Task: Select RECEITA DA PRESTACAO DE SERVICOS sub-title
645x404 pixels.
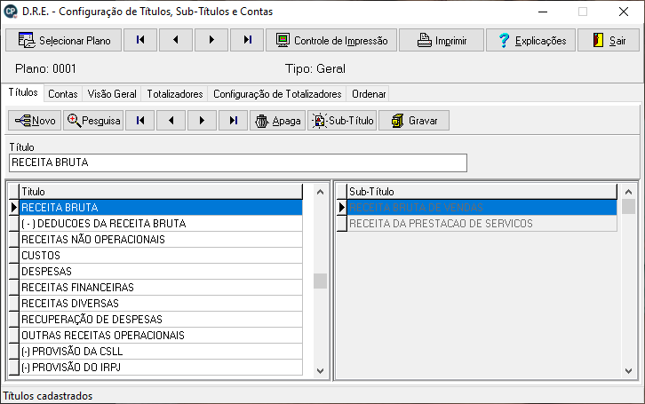Action: click(482, 224)
